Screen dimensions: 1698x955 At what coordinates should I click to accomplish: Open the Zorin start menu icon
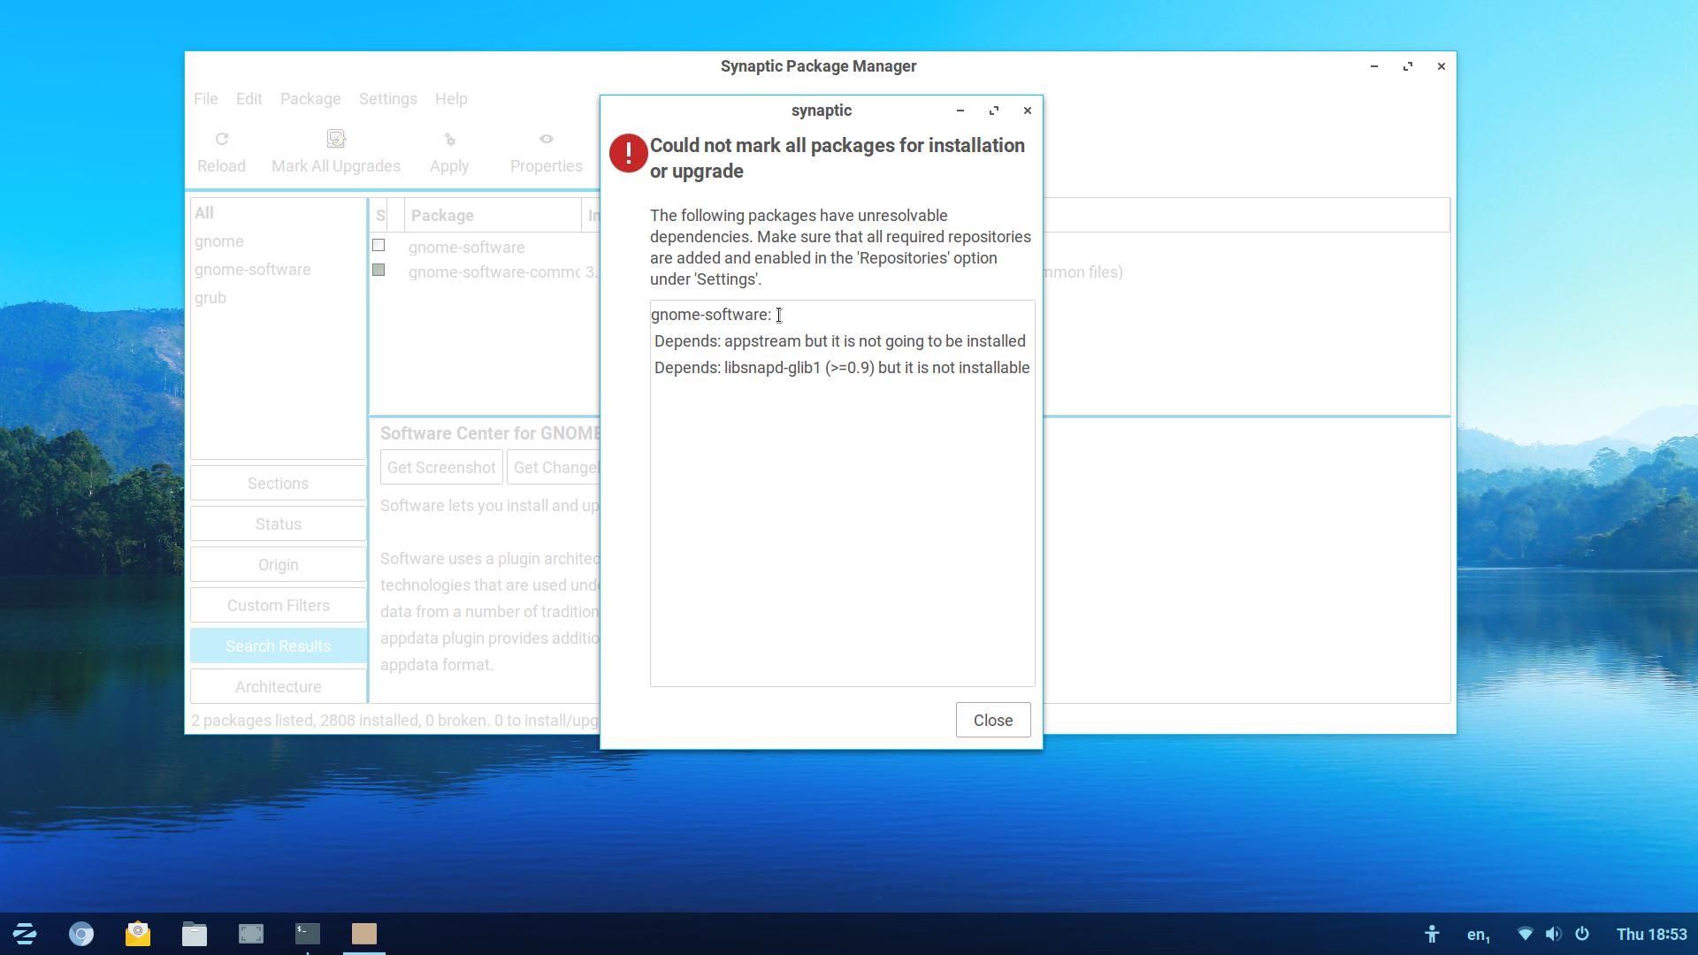click(x=25, y=934)
